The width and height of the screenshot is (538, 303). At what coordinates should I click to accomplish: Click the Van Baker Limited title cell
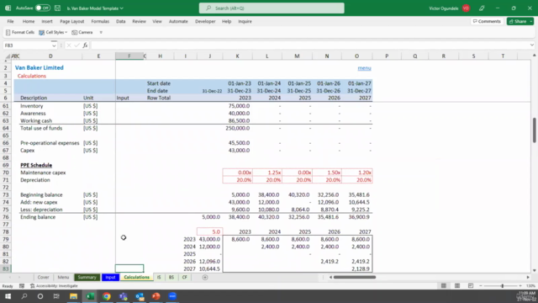tap(40, 67)
